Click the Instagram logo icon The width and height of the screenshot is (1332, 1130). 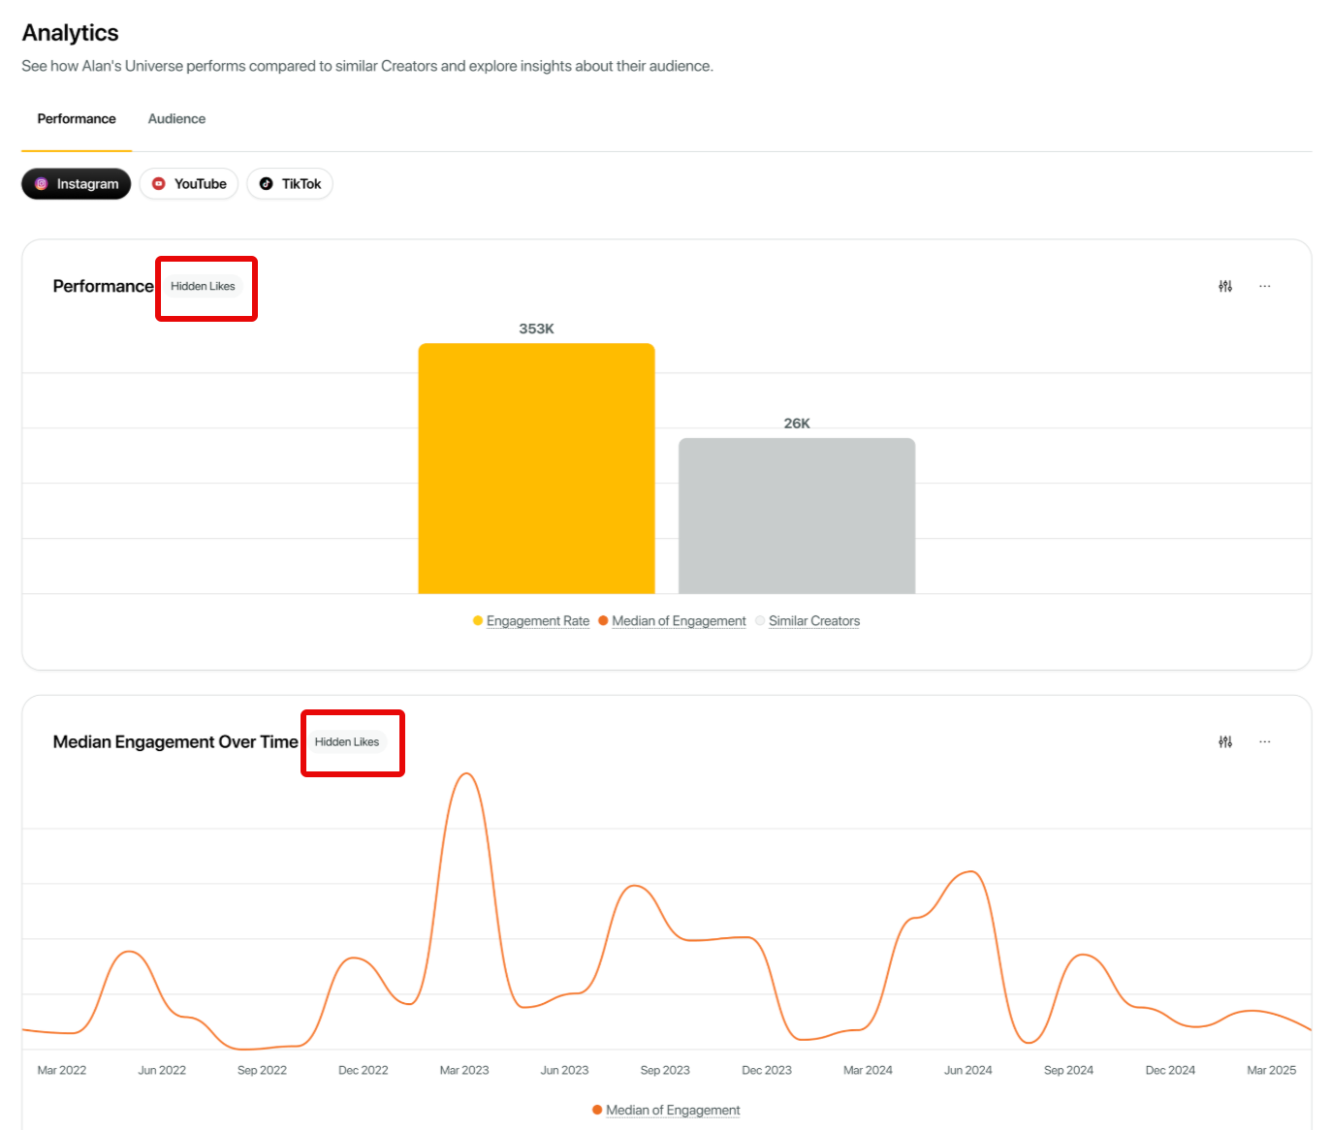(42, 184)
